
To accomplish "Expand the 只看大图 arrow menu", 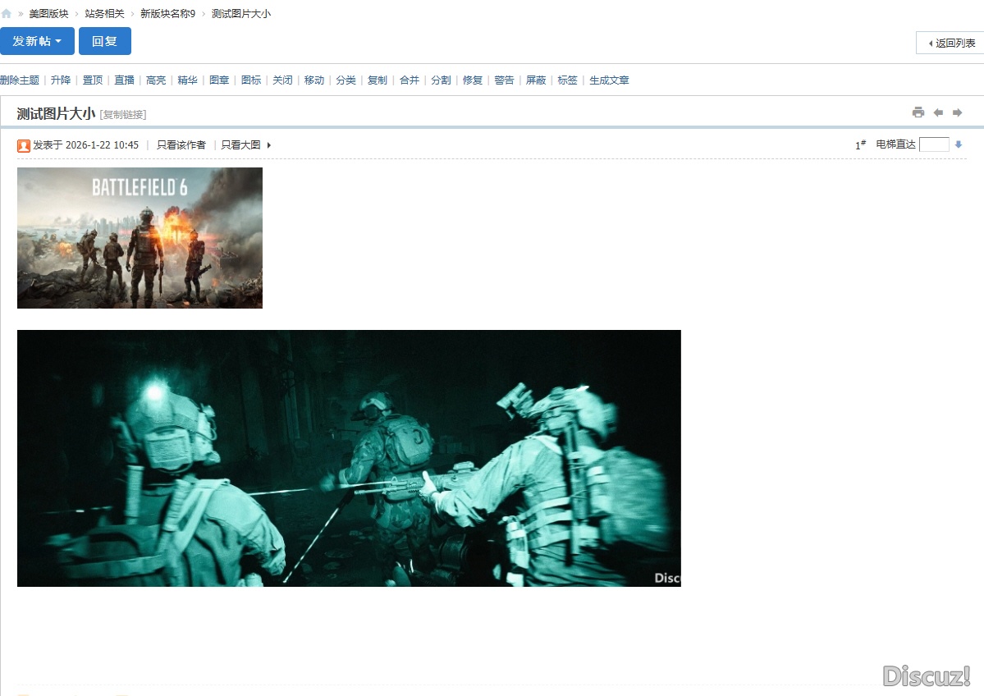I will [268, 145].
